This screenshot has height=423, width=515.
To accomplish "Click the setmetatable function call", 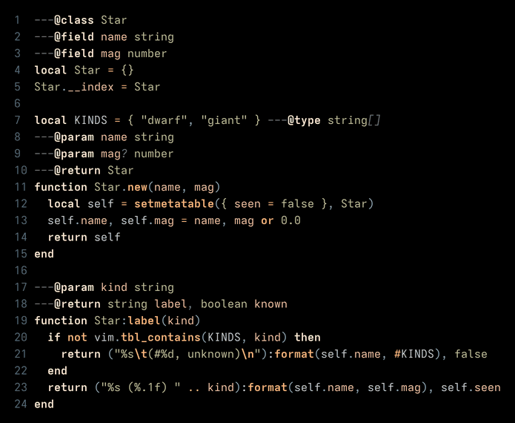I will pos(174,203).
